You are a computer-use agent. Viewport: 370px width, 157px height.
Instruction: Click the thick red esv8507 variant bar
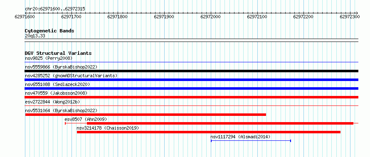click(220, 123)
